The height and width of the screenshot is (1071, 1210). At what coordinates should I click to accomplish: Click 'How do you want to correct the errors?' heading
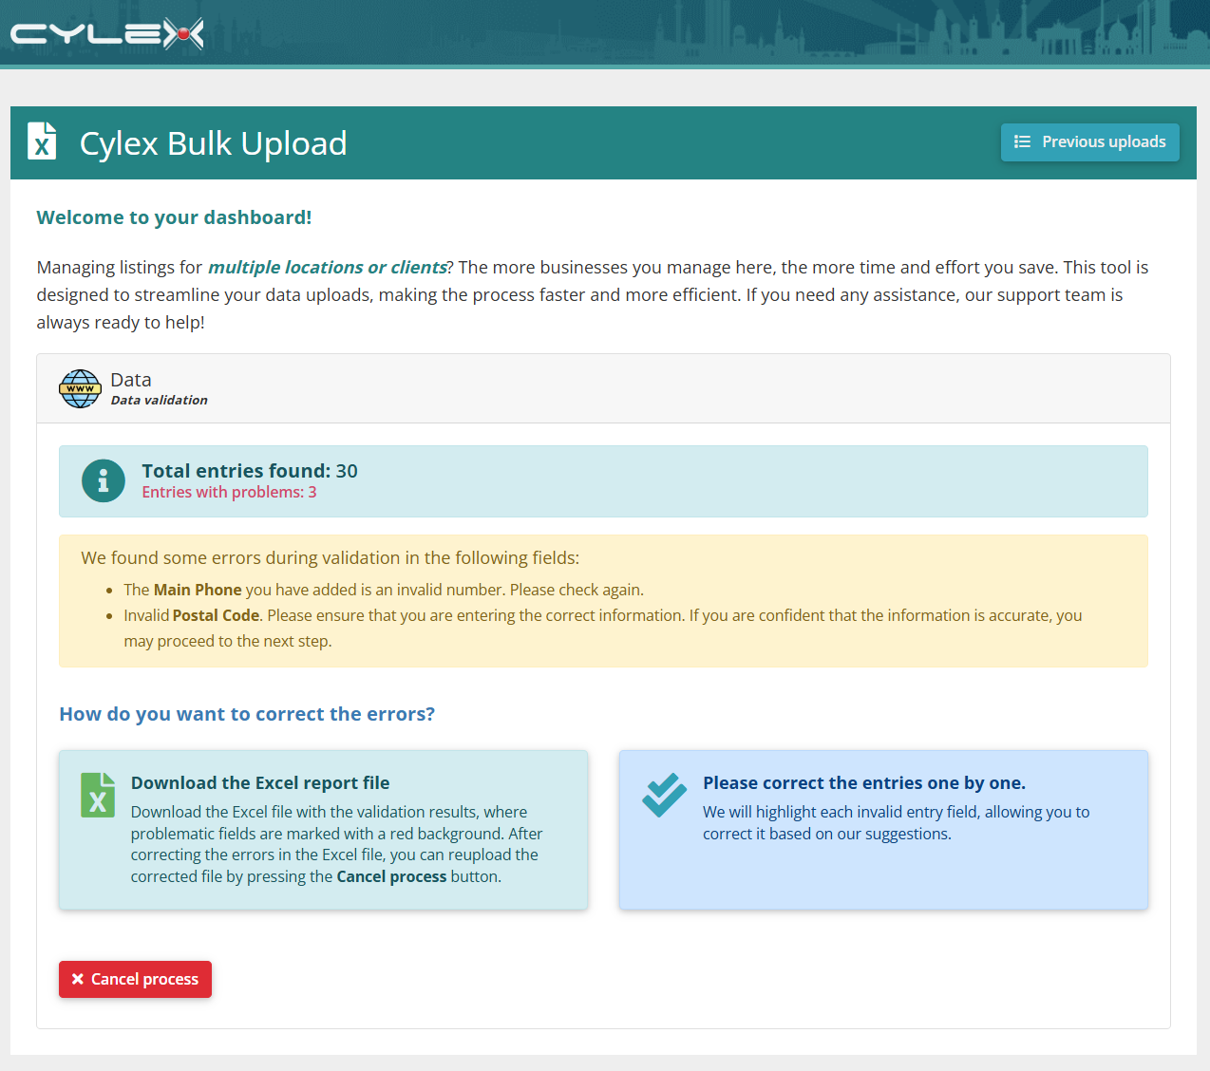click(247, 714)
